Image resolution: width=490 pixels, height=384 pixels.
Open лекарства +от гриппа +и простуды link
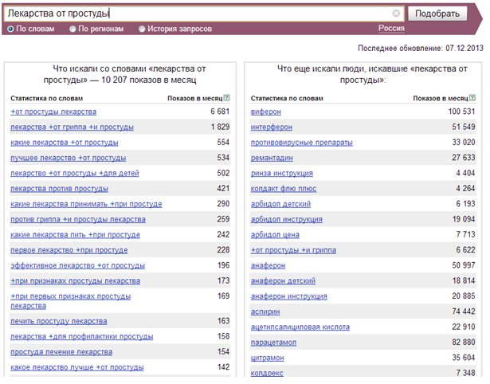(73, 127)
